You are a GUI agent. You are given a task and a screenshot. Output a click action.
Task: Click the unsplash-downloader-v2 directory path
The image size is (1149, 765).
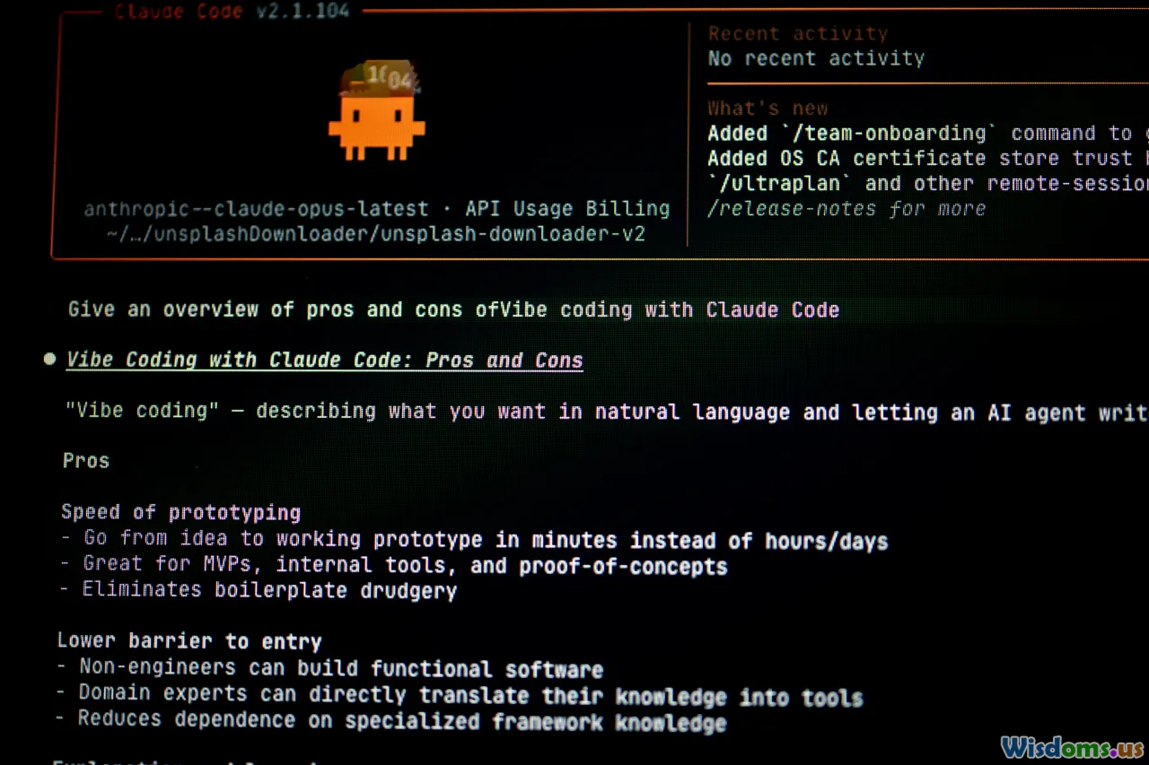[x=376, y=234]
